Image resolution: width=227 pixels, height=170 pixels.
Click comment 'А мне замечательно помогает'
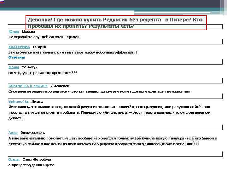tap(113, 141)
